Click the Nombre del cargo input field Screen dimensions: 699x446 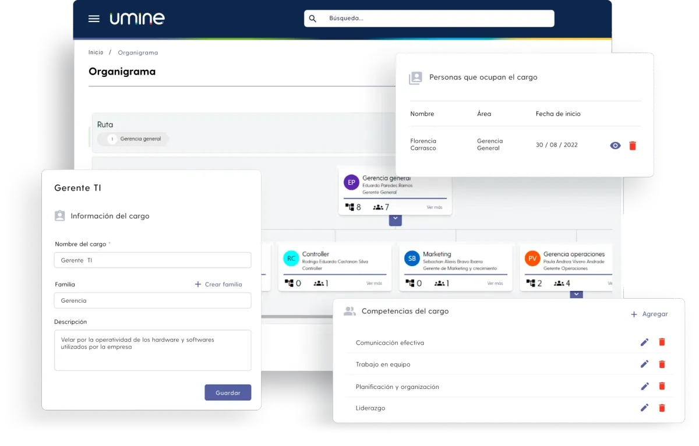coord(153,260)
